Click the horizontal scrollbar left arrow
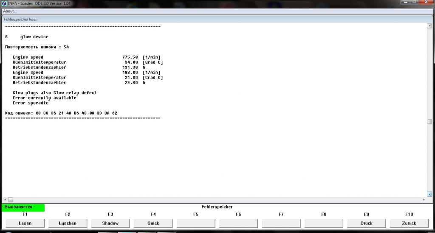 (x=5, y=200)
